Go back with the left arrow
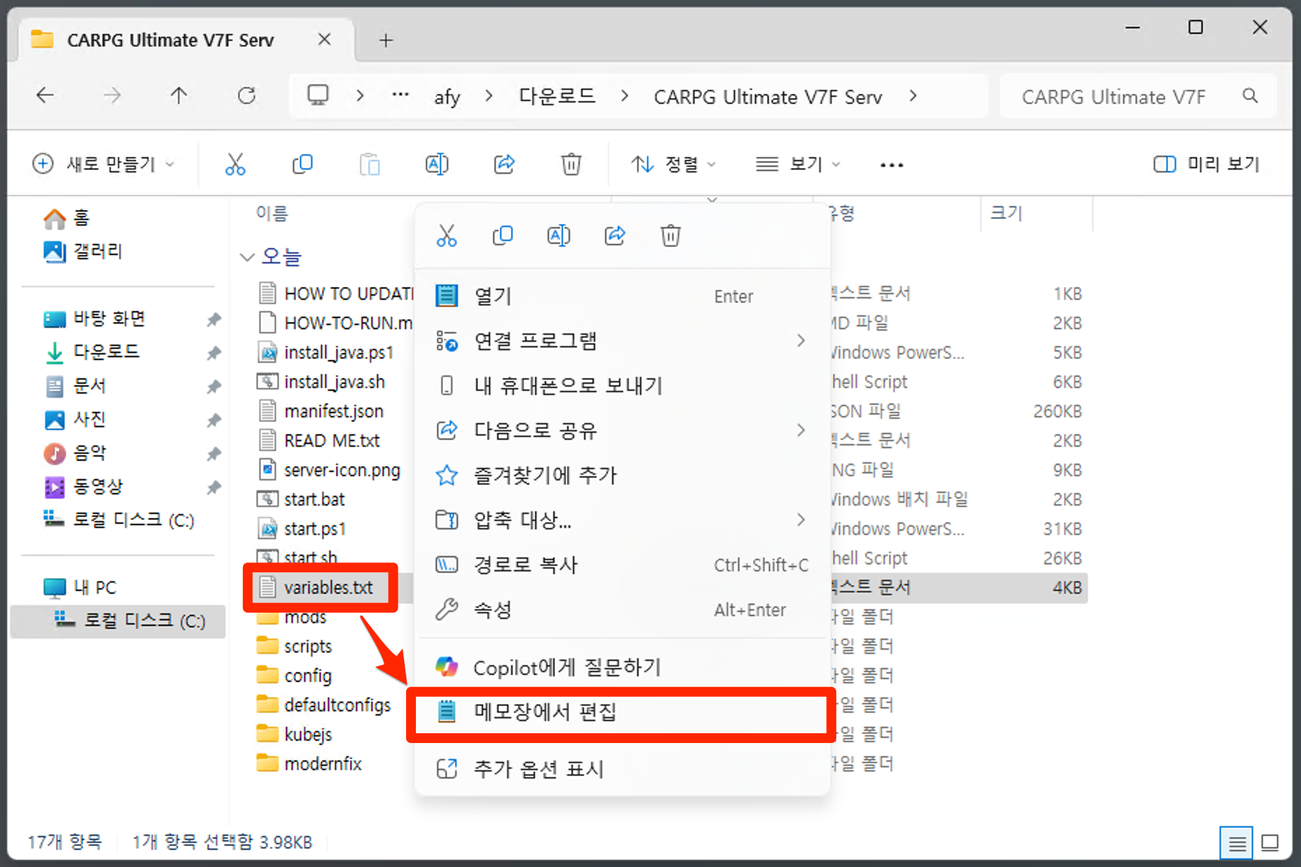The height and width of the screenshot is (867, 1301). tap(46, 96)
